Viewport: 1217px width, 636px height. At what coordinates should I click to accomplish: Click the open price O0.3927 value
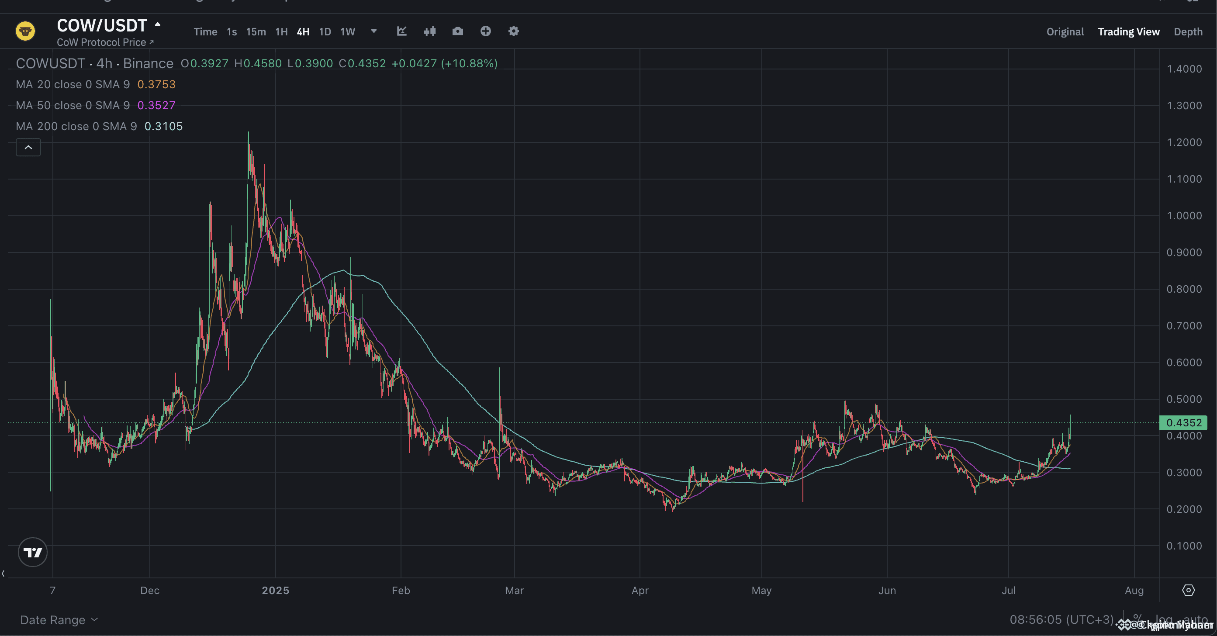point(204,63)
